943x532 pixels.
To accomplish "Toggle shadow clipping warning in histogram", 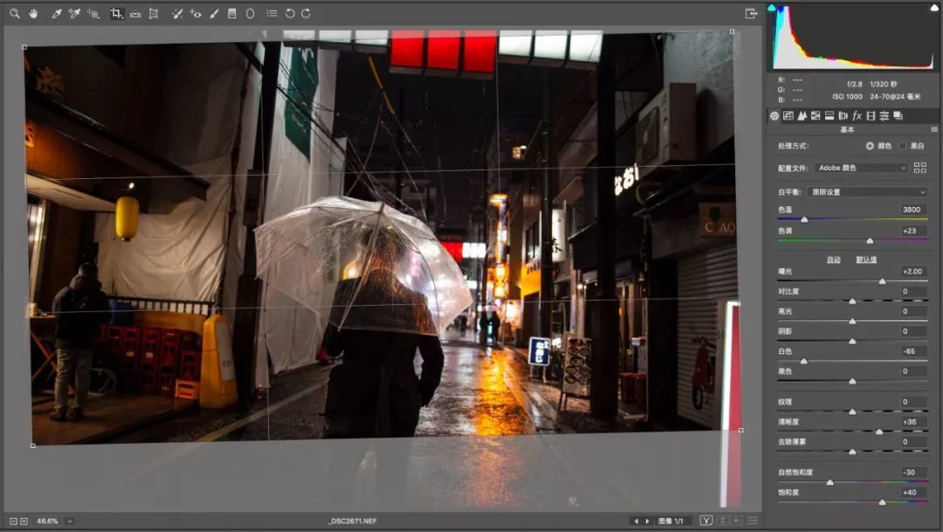I will click(772, 7).
